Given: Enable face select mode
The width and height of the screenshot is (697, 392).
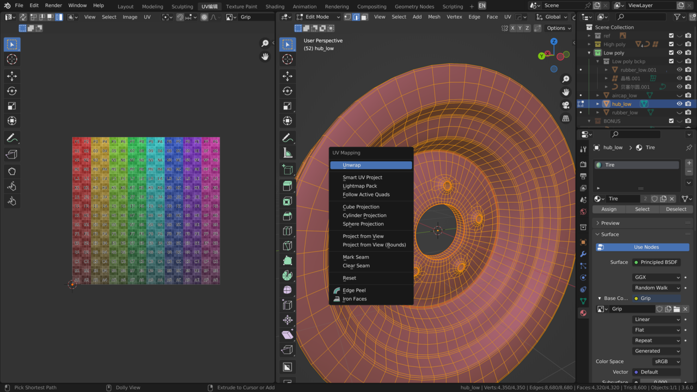Looking at the screenshot, I should (x=364, y=17).
